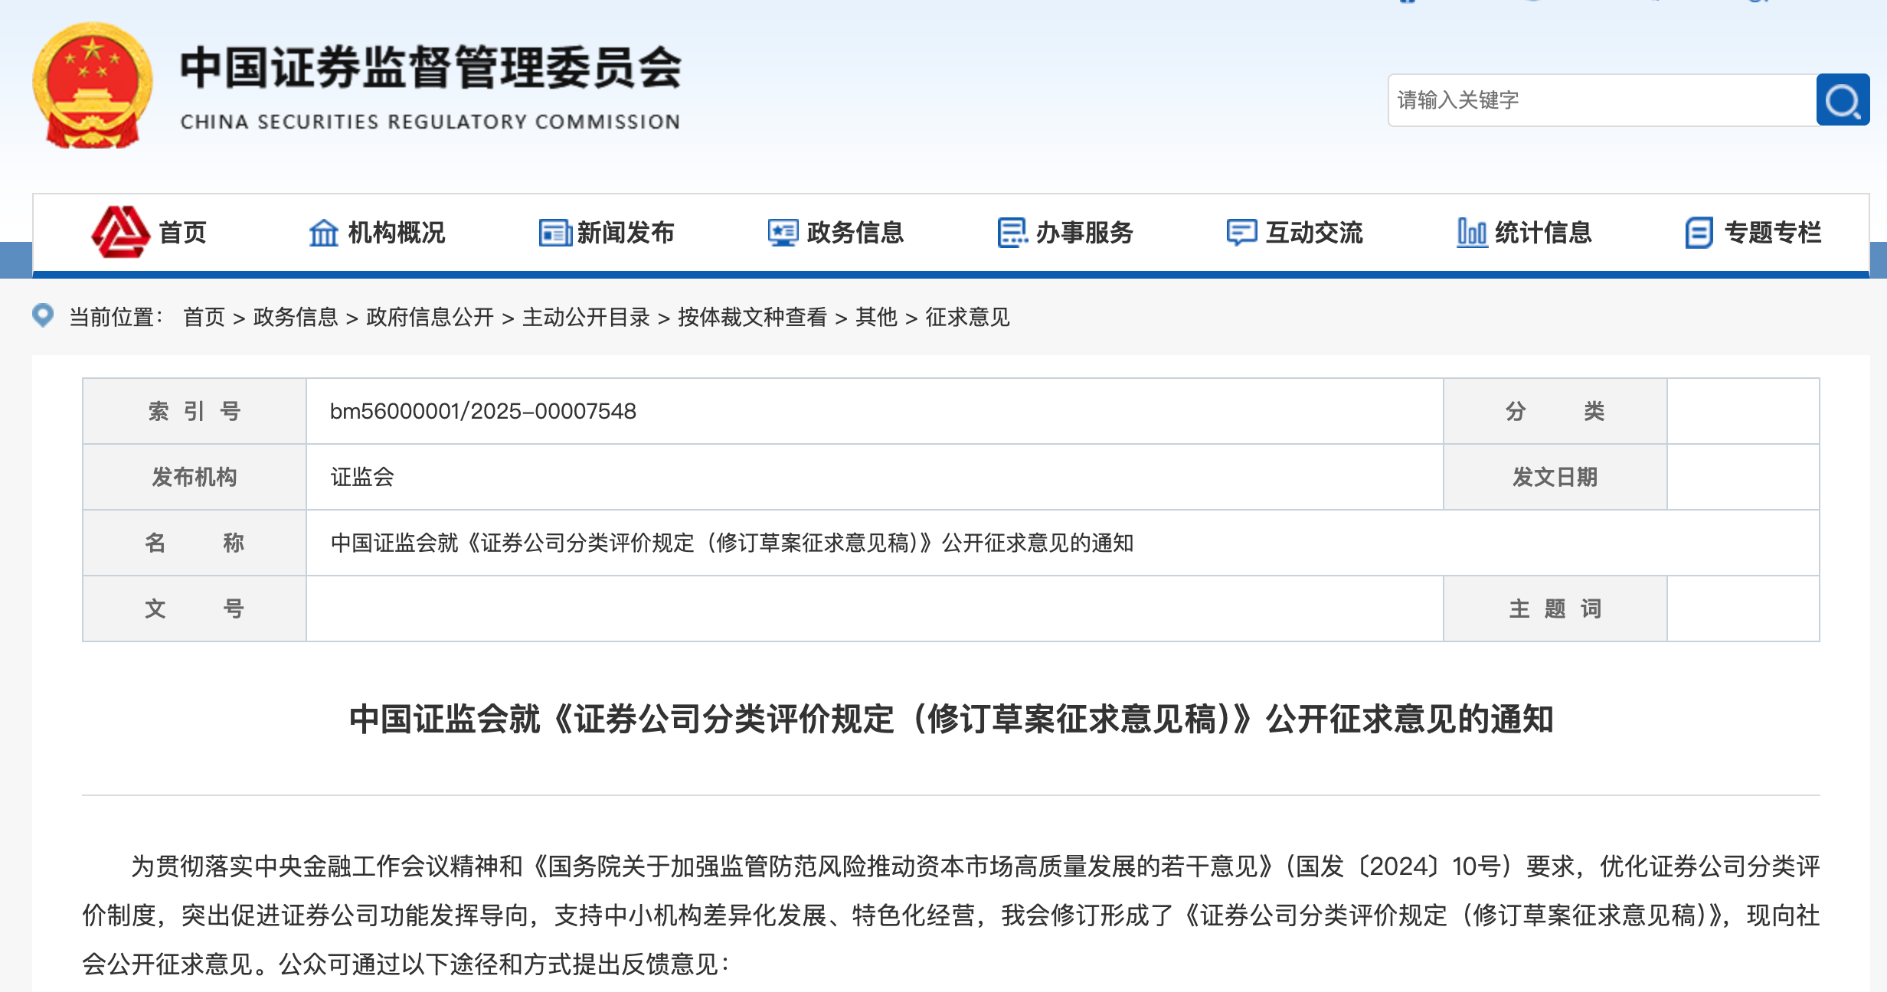The image size is (1887, 992).
Task: Click the chat bubble icon beside 互动交流
Action: (x=1241, y=233)
